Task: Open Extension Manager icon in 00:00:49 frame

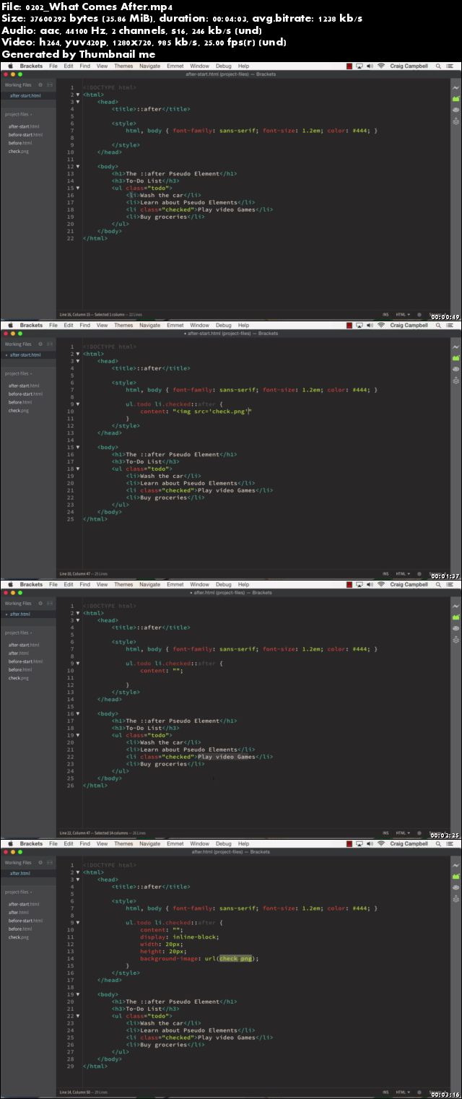Action: pos(456,98)
